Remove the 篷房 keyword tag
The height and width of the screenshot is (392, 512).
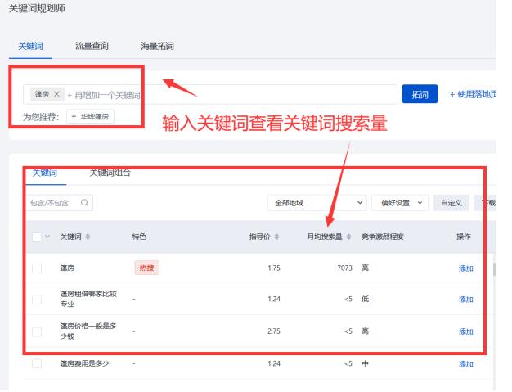(x=56, y=94)
